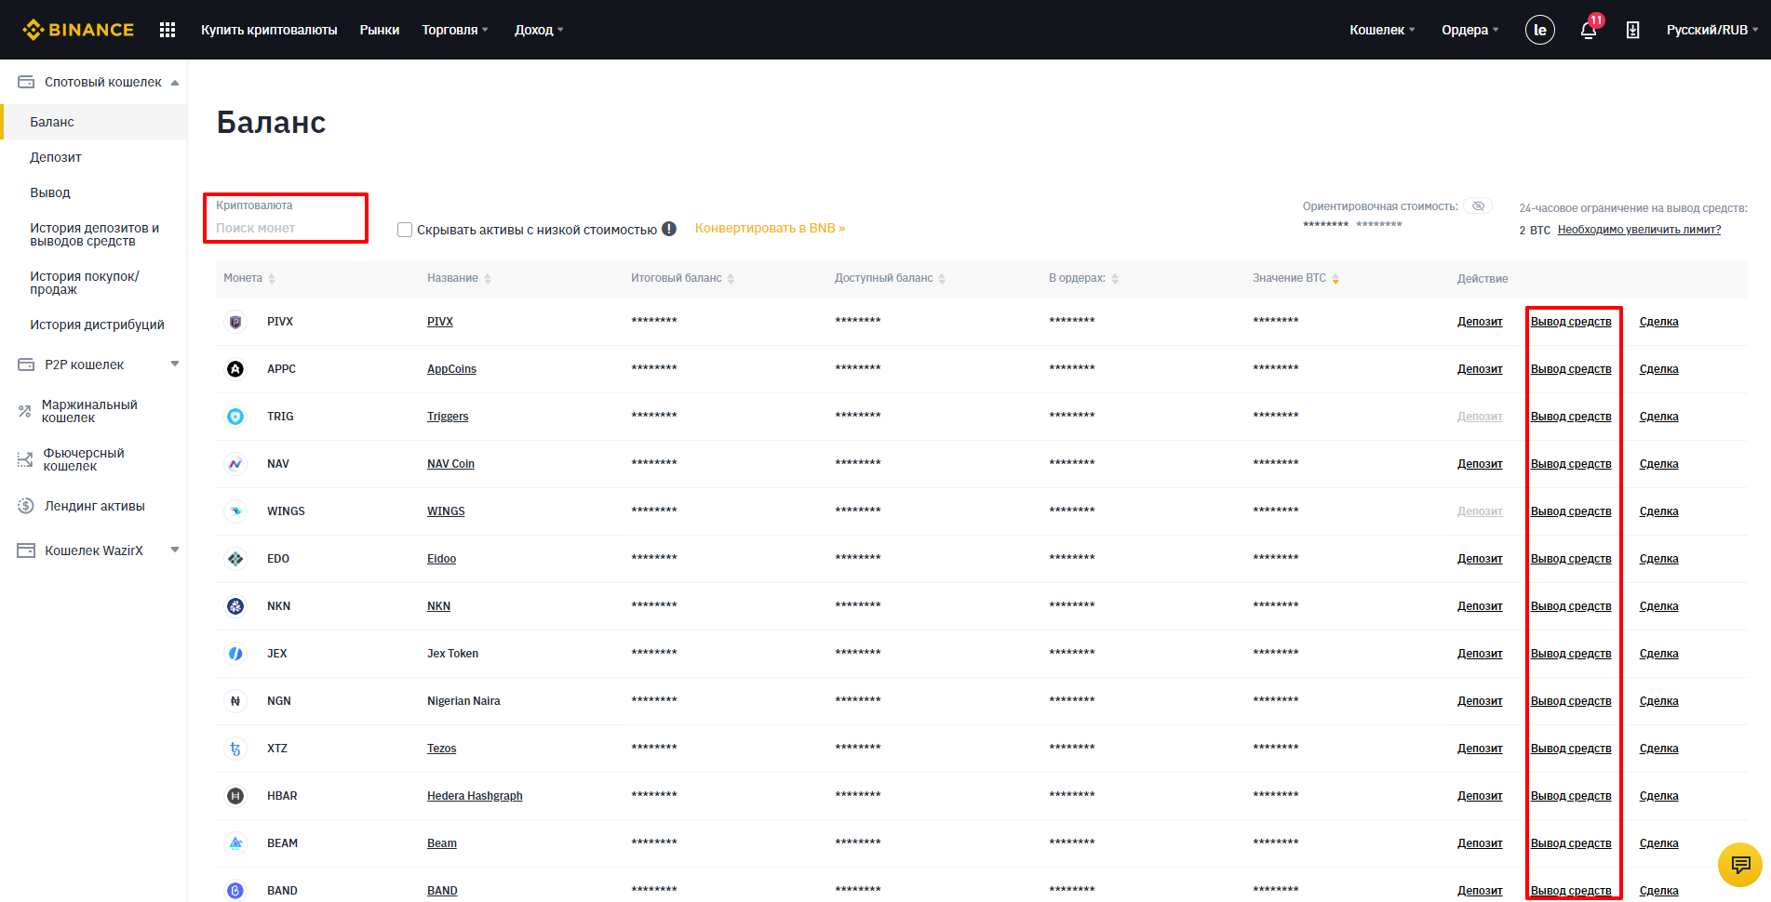Click the BEAM coin icon
Viewport: 1771px width, 902px height.
235,843
